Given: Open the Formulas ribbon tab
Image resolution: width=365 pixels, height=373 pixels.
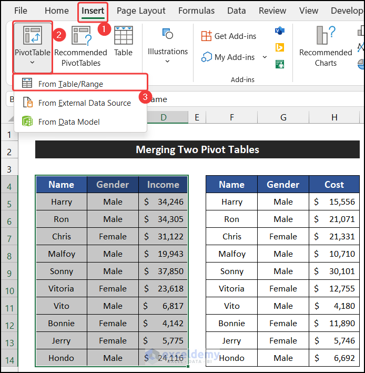Looking at the screenshot, I should tap(196, 11).
